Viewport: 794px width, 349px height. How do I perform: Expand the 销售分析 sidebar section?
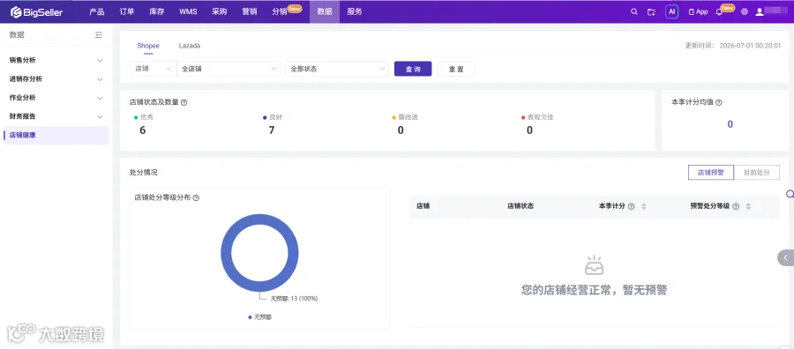point(56,60)
